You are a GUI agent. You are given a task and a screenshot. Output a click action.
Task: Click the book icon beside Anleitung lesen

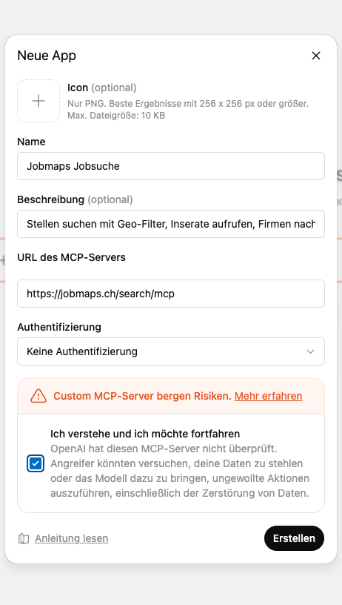[x=24, y=538]
